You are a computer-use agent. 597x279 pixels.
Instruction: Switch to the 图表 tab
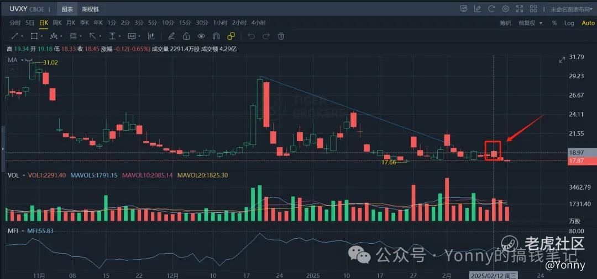click(x=67, y=9)
